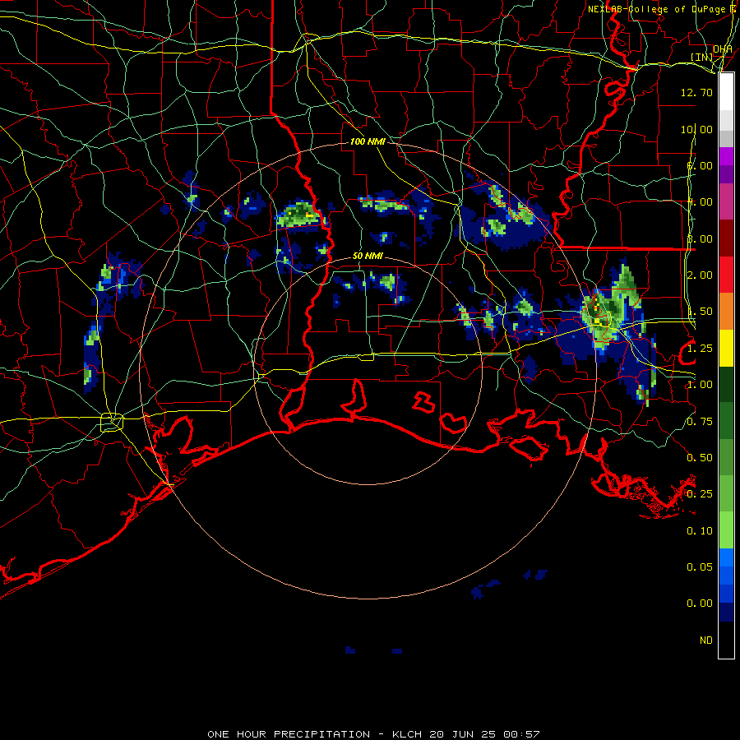Click the green swatch beside 0.50
Viewport: 740px width, 740px height.
pos(726,457)
